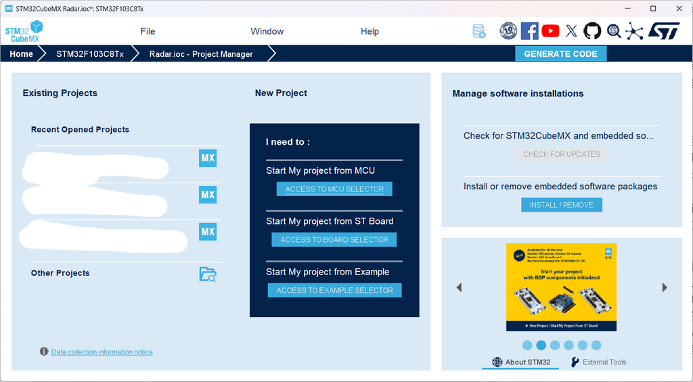Image resolution: width=693 pixels, height=382 pixels.
Task: Click Other Projects label
Action: pyautogui.click(x=60, y=273)
